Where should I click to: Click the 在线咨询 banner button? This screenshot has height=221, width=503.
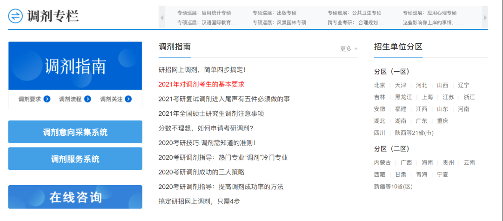[75, 197]
